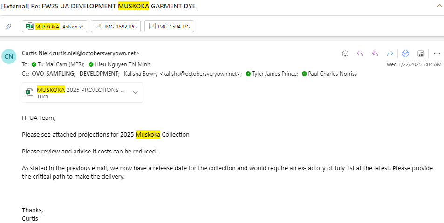Click the Excel icon on IMG_1592 neighbor MUSKOKA chip
The height and width of the screenshot is (223, 444).
click(x=30, y=27)
